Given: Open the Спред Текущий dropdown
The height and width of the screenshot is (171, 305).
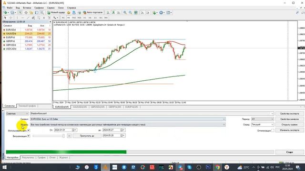Looking at the screenshot, I should [263, 124].
